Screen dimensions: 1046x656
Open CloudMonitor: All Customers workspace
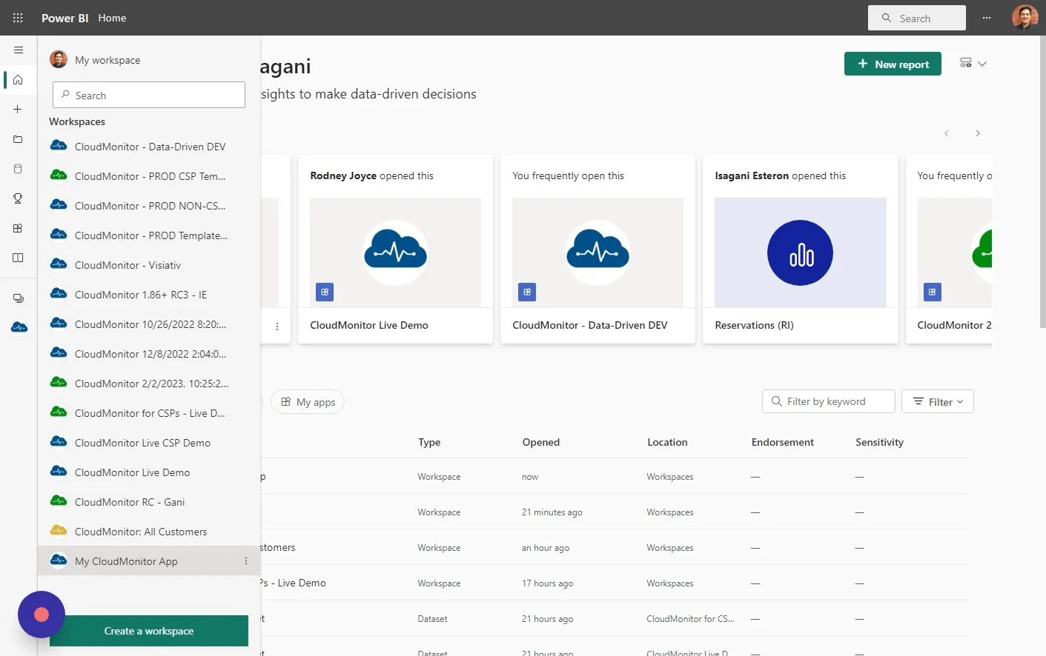tap(149, 532)
